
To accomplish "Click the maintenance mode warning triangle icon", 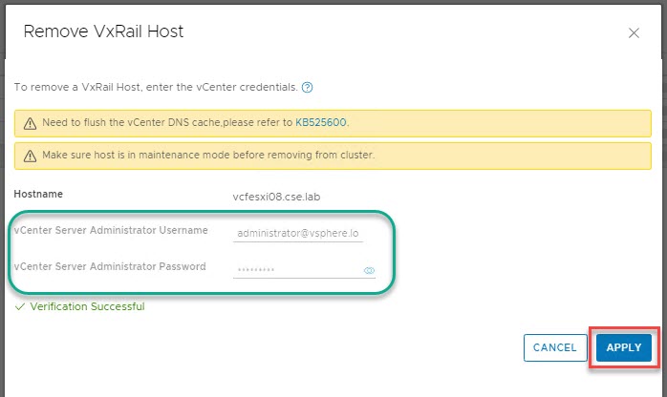I will 29,155.
